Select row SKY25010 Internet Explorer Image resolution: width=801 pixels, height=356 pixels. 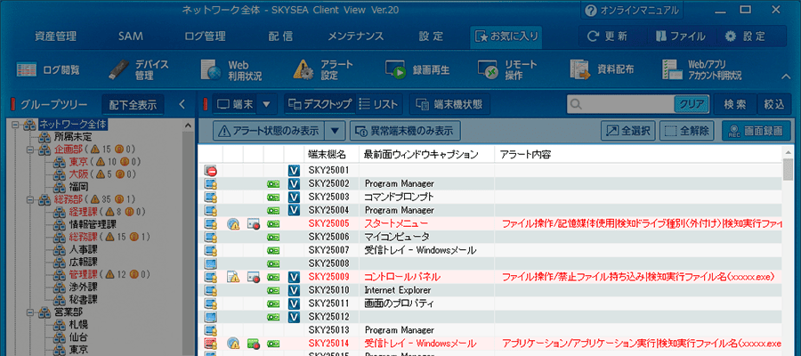click(489, 290)
